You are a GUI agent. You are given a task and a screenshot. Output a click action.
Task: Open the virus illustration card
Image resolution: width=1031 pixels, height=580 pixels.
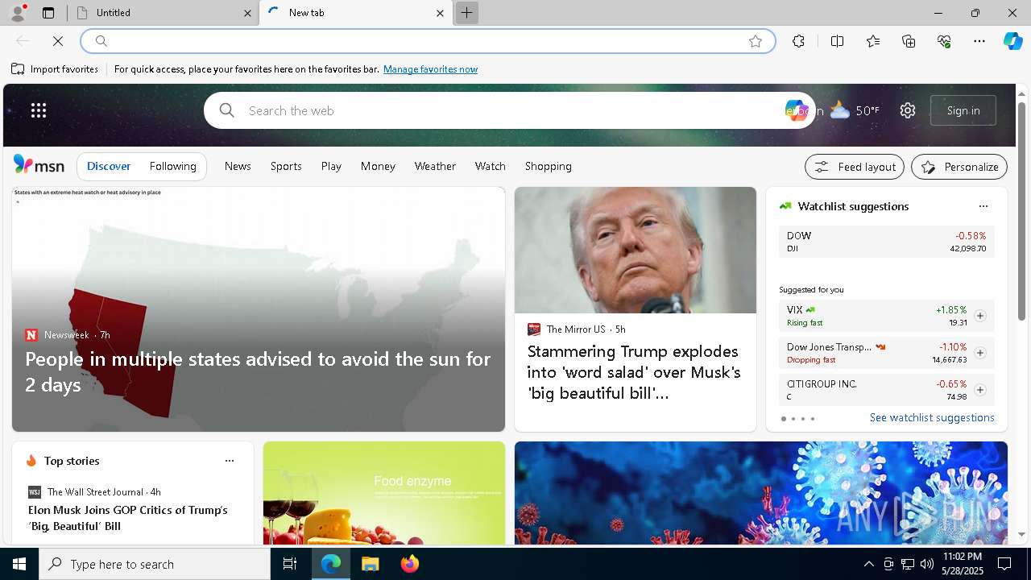click(761, 493)
